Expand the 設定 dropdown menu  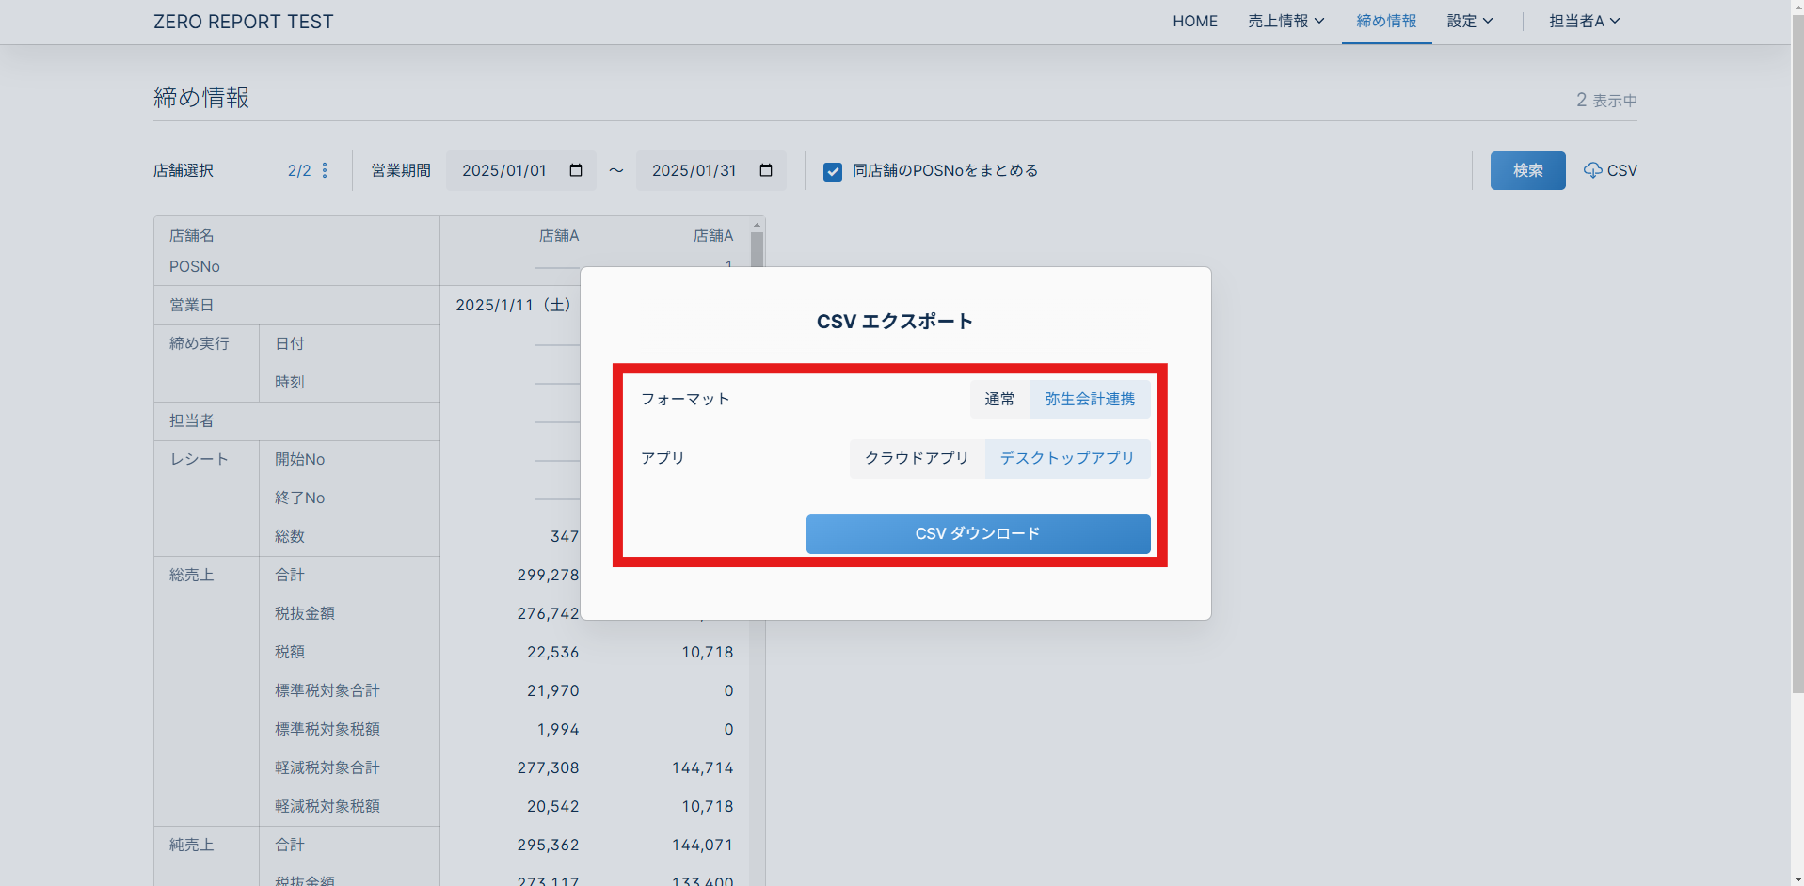(x=1469, y=21)
